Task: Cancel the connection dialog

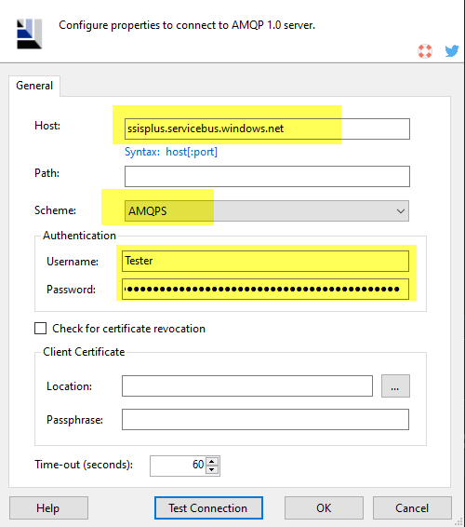Action: 412,507
